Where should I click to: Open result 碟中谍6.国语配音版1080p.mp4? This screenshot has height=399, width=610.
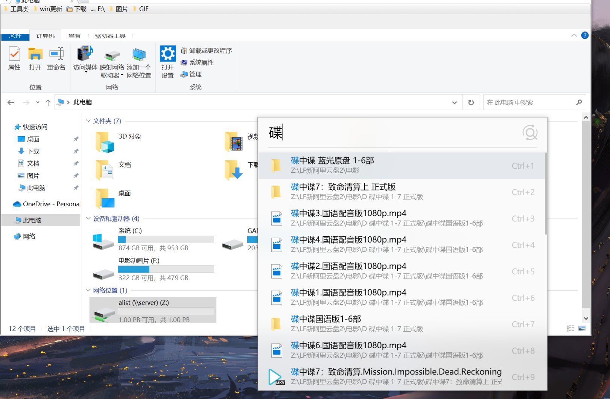pyautogui.click(x=401, y=350)
